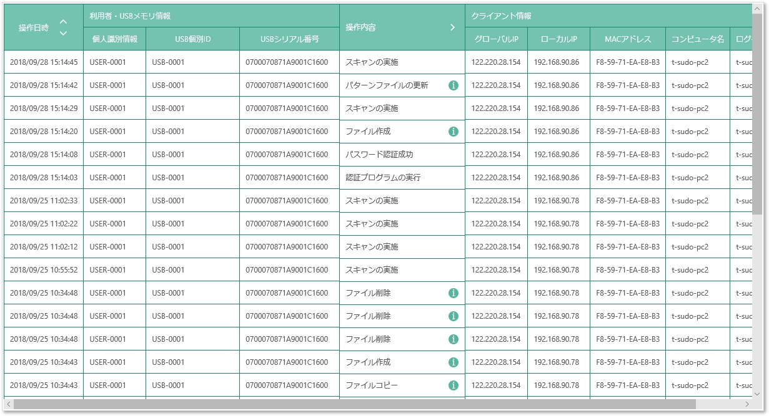769x416 pixels.
Task: Click the クライアント情報 group header
Action: 609,16
